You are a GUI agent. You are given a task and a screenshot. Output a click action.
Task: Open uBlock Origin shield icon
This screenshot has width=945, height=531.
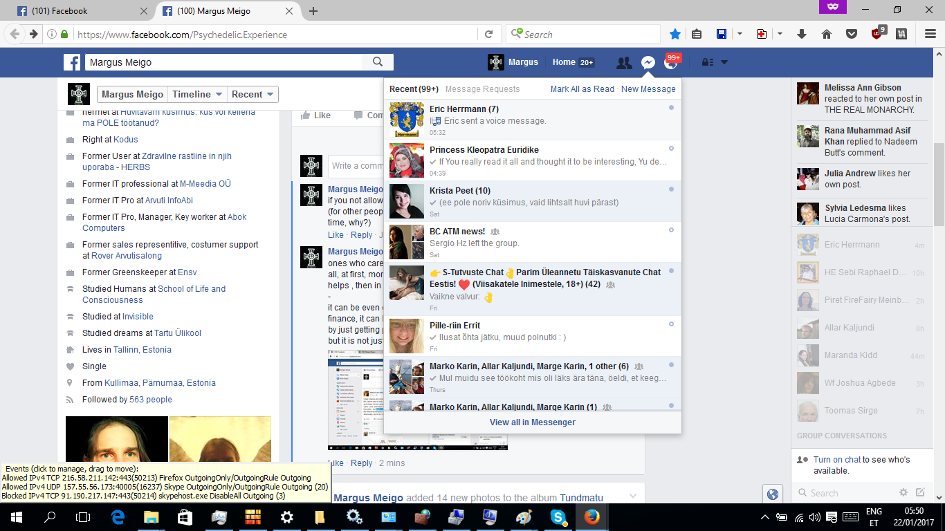pos(878,33)
